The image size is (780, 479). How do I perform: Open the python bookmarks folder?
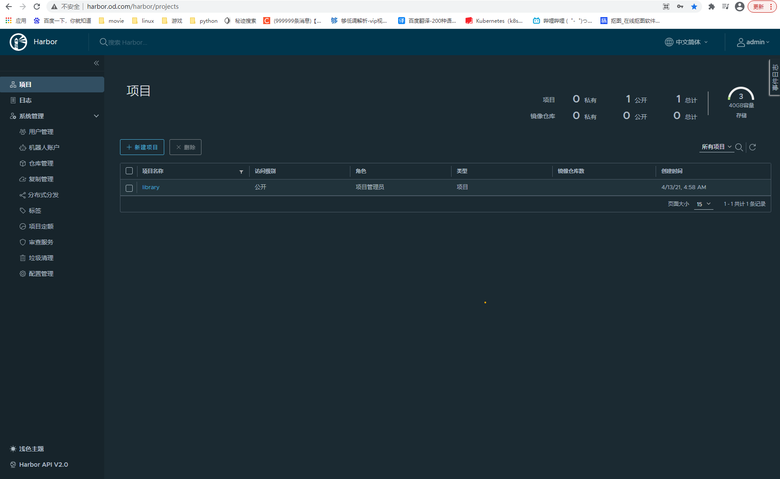[204, 21]
